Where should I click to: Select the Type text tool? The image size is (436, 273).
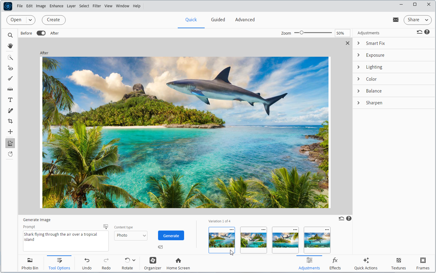(x=10, y=100)
